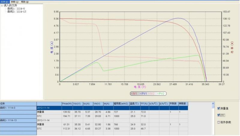Collapse the 读入的文件 tree node
This screenshot has height=136, width=240.
[2, 5]
